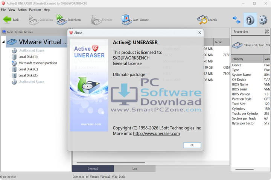The width and height of the screenshot is (271, 180).
Task: Click the green Back arrow icon
Action: (x=7, y=19)
